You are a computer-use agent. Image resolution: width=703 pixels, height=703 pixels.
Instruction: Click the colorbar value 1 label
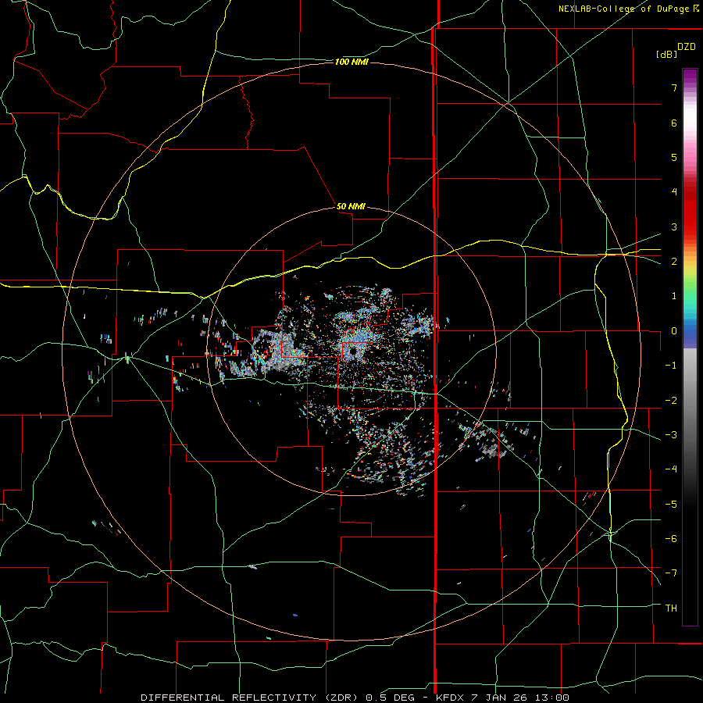click(674, 296)
